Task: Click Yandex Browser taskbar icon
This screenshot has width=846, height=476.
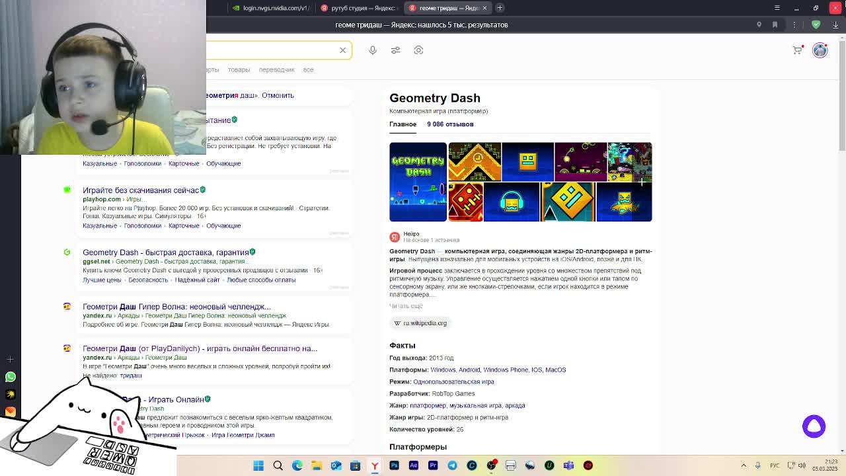Action: tap(375, 465)
